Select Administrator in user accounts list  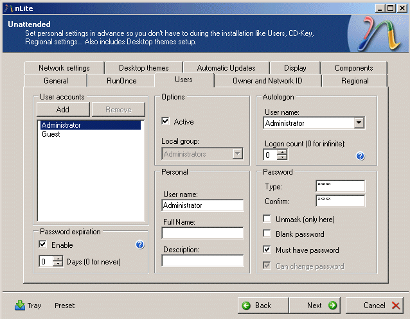(91, 125)
